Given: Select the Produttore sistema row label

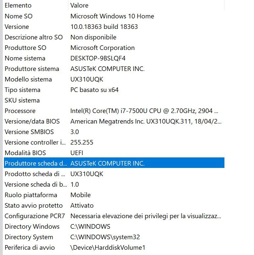Looking at the screenshot, I should click(x=32, y=69).
